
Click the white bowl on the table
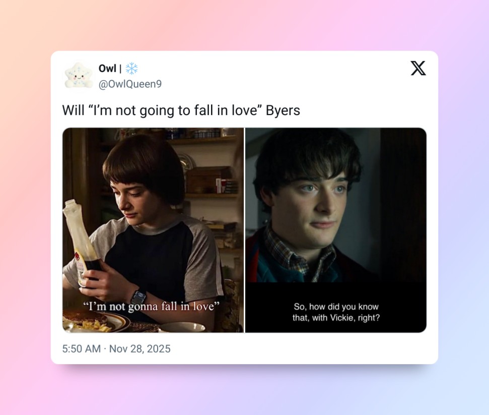click(x=182, y=327)
